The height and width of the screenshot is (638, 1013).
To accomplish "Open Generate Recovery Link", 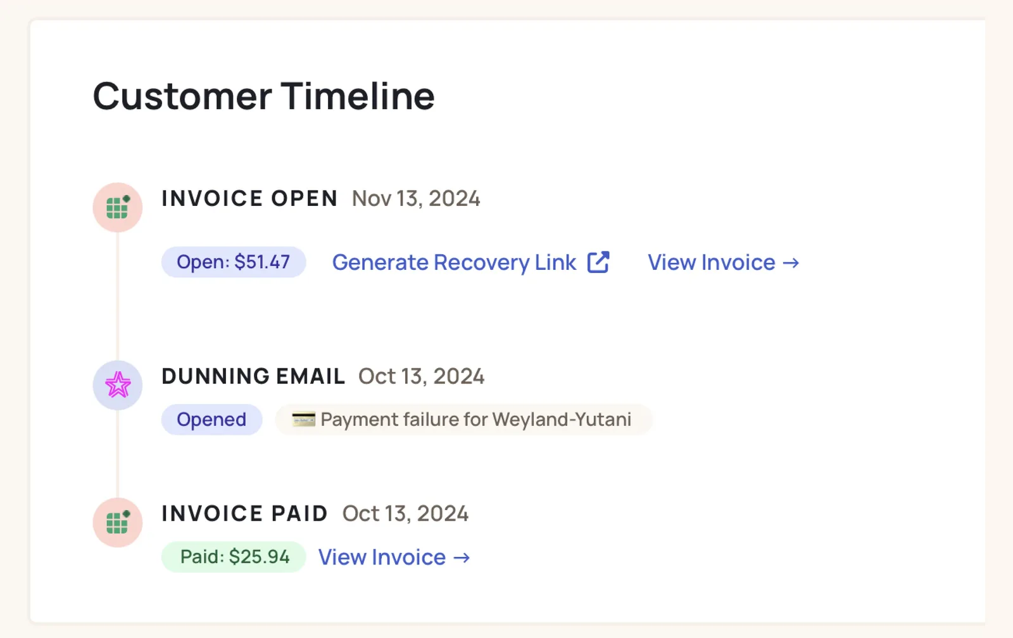I will 470,262.
